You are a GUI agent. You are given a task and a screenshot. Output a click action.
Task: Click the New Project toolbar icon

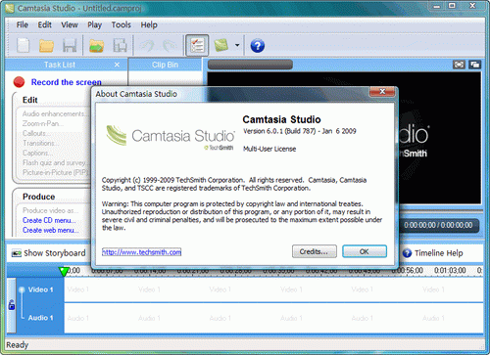[24, 46]
